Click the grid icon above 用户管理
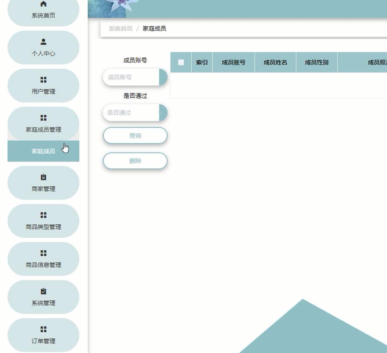Viewport: 387px width, 353px height. point(43,80)
